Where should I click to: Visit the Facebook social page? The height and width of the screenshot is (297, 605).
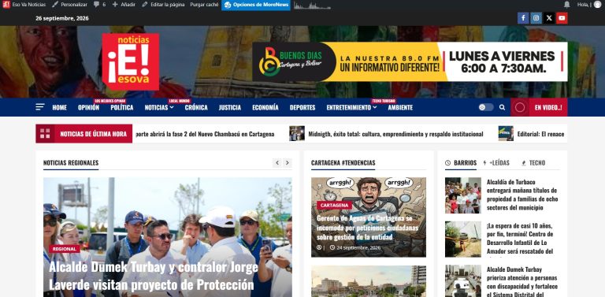pyautogui.click(x=523, y=18)
